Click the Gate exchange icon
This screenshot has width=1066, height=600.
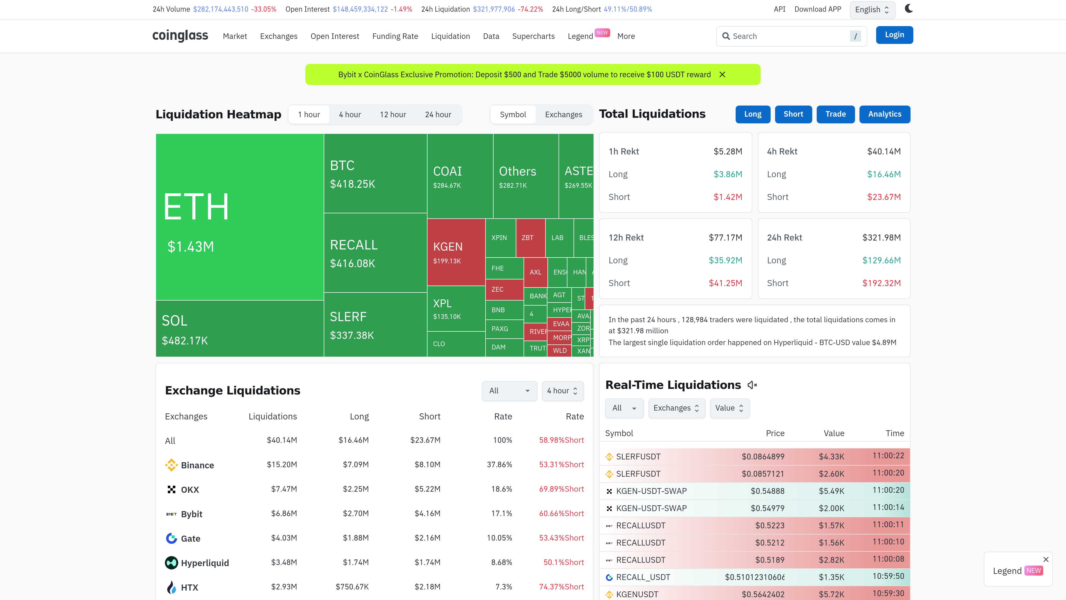click(x=171, y=538)
